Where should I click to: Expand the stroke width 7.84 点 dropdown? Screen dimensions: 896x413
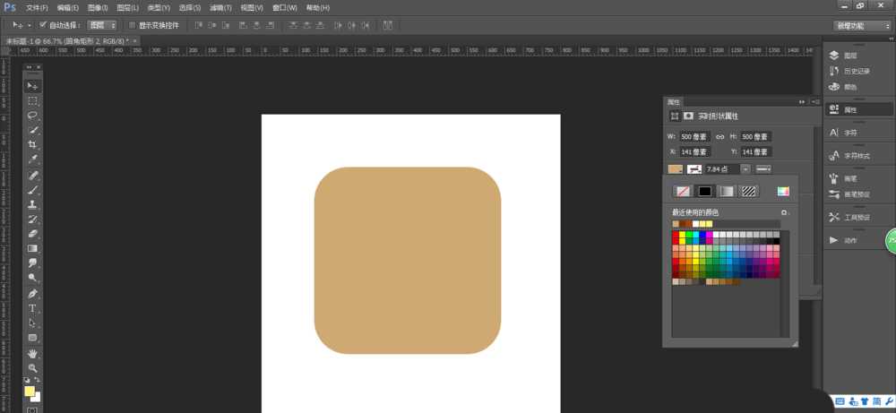pyautogui.click(x=745, y=168)
